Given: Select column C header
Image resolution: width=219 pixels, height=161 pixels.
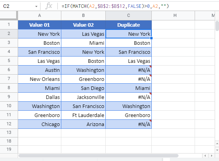Looking at the screenshot, I should [x=129, y=15].
